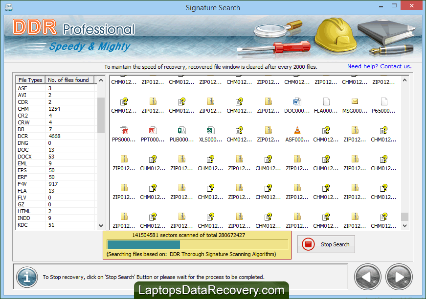Viewport: 426px width, 299px height.
Task: Open the 'Need help? Contact us.' link
Action: [x=379, y=66]
